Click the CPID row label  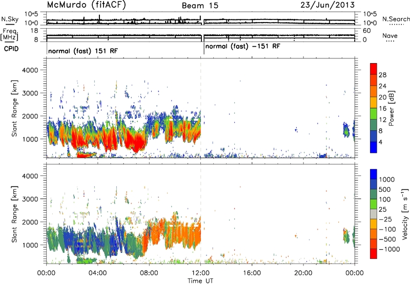click(11, 49)
